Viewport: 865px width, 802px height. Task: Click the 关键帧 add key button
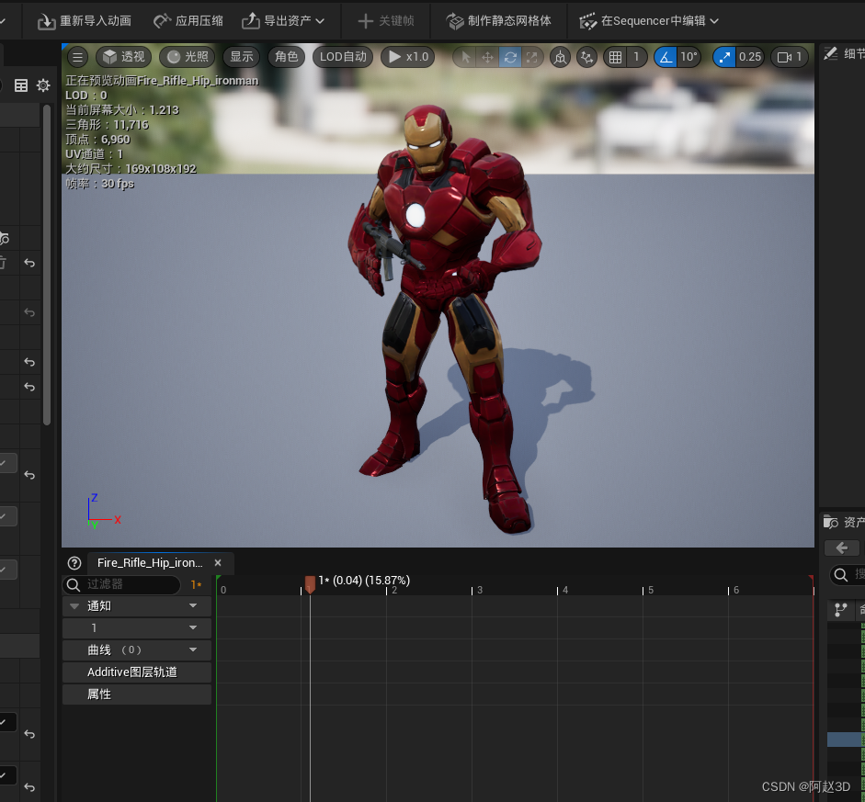pos(386,21)
